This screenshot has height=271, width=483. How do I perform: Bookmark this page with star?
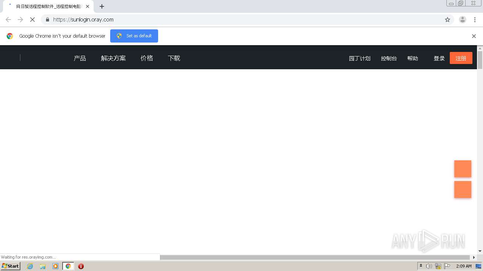448,20
